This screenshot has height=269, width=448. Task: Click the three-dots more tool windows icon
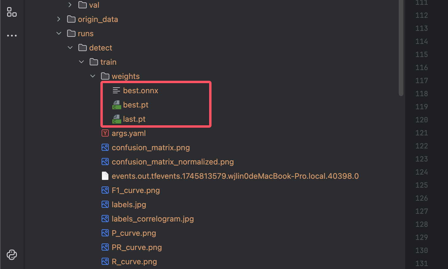point(12,36)
